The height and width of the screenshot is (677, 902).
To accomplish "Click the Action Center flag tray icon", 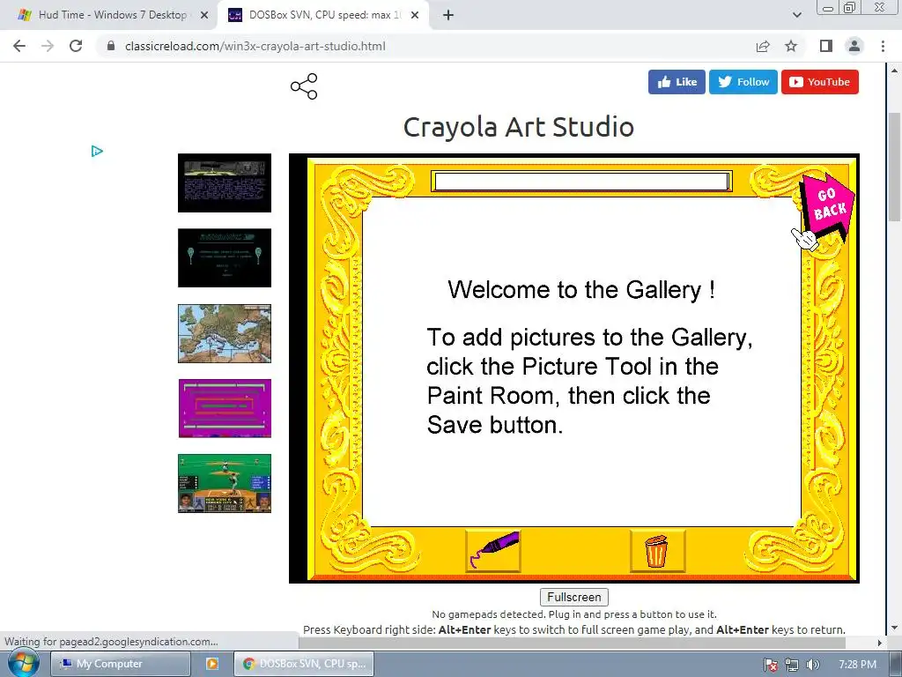I will (771, 665).
